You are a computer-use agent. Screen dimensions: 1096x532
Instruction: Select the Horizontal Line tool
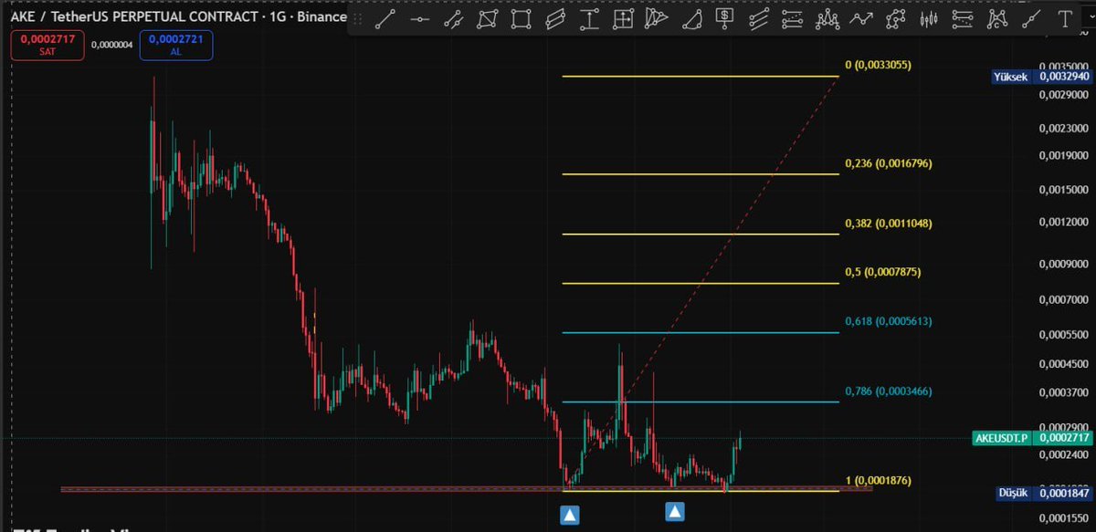(x=420, y=19)
